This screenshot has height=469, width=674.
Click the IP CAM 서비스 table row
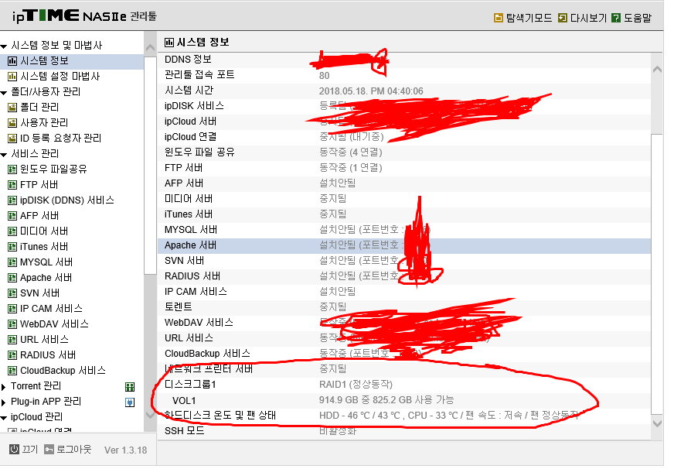tap(404, 292)
